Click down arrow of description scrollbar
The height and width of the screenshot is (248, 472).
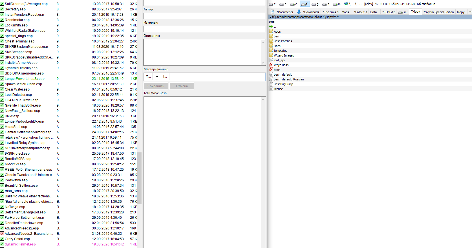click(x=263, y=63)
